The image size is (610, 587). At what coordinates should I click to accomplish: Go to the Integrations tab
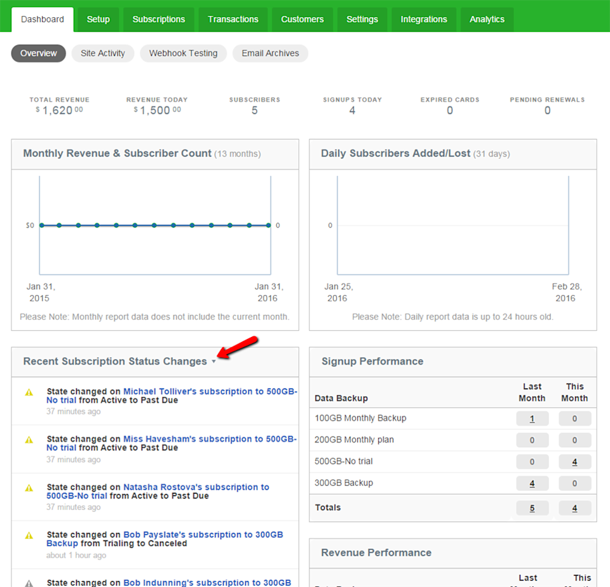pyautogui.click(x=424, y=20)
